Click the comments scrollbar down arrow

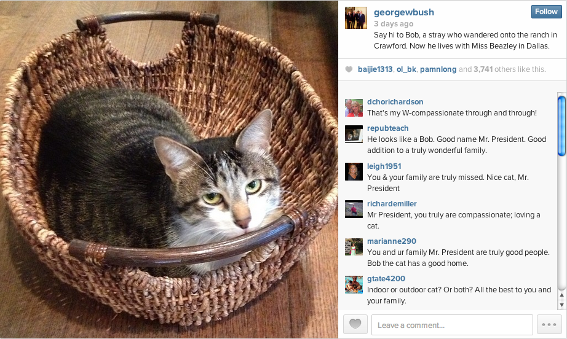point(561,305)
